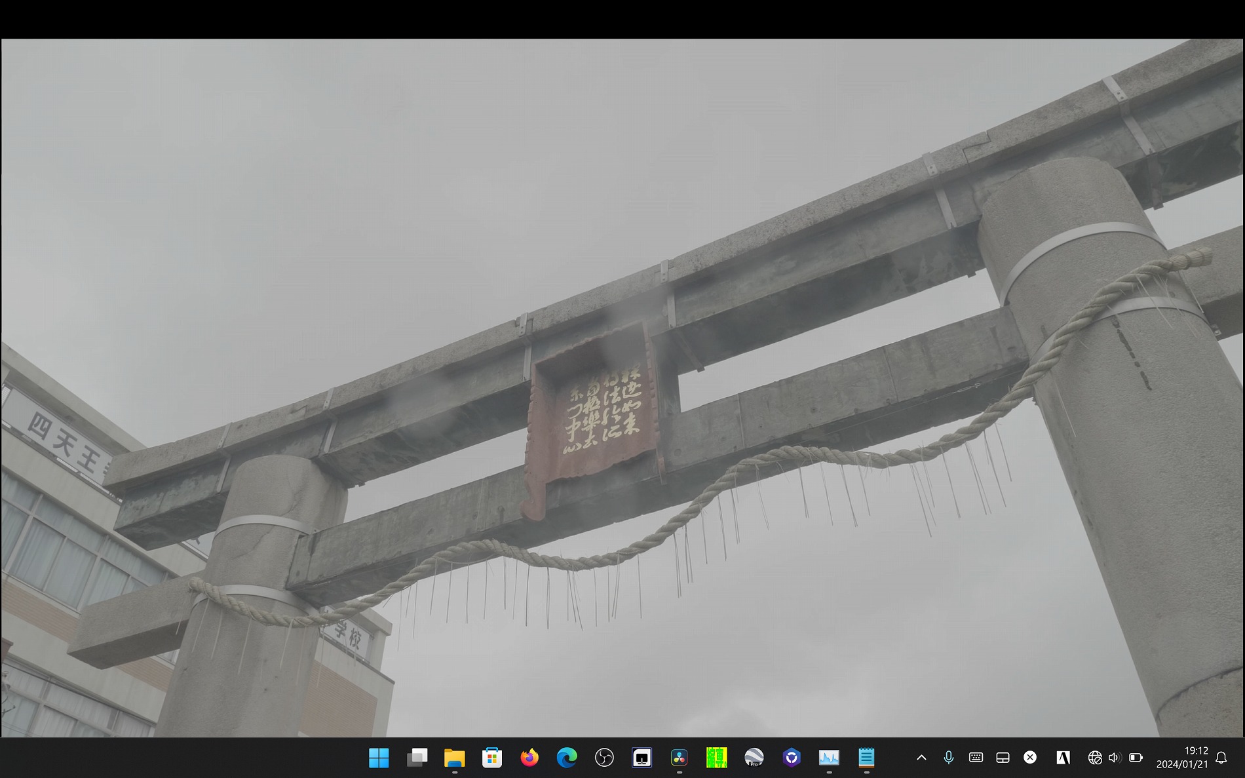Launch Microsoft Store from the taskbar
The width and height of the screenshot is (1245, 778).
[491, 758]
